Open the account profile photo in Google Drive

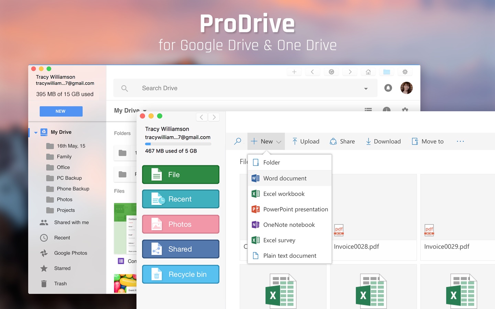(407, 88)
